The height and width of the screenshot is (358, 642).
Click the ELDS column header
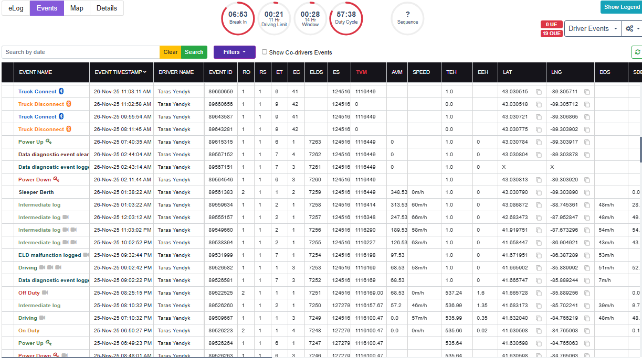[x=317, y=72]
